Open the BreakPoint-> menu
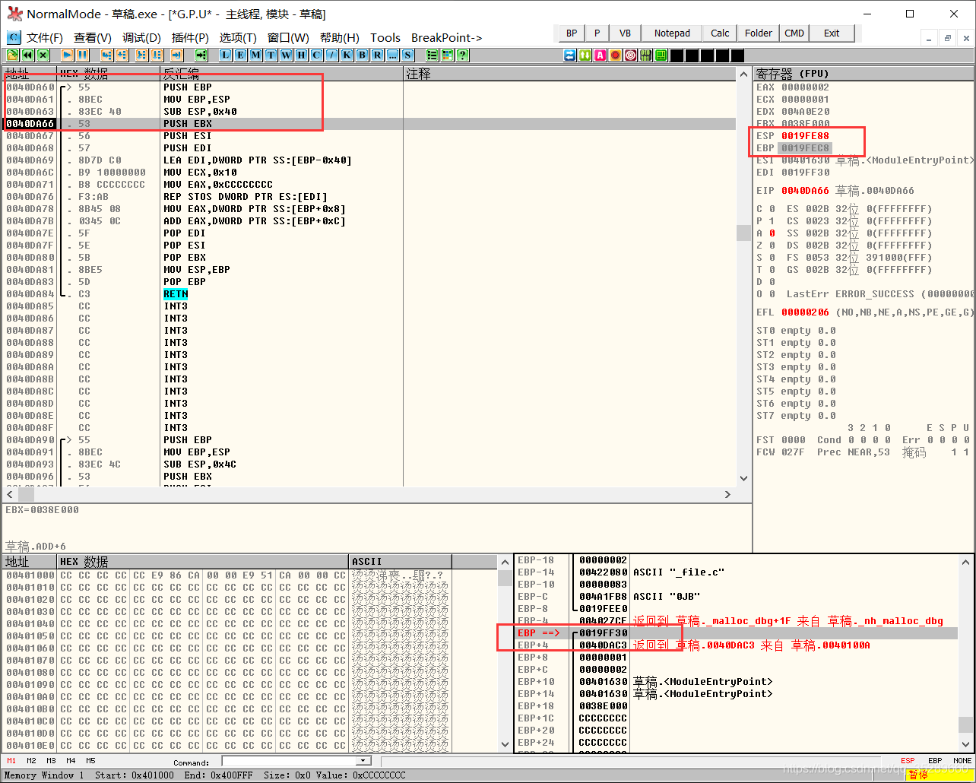The image size is (976, 783). [447, 37]
